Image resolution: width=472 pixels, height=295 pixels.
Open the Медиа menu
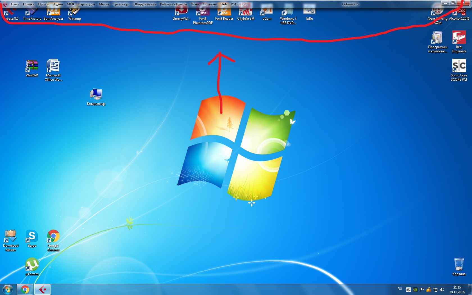(104, 4)
